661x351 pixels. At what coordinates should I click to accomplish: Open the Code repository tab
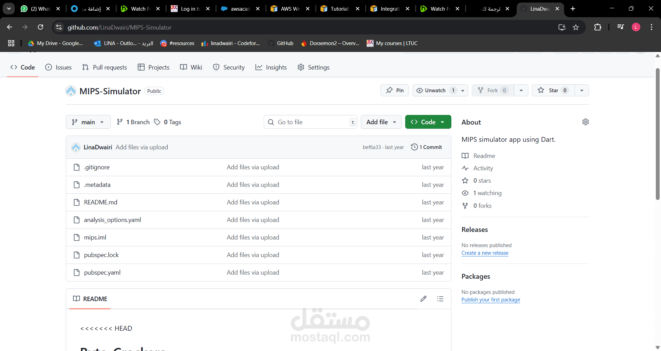[23, 67]
